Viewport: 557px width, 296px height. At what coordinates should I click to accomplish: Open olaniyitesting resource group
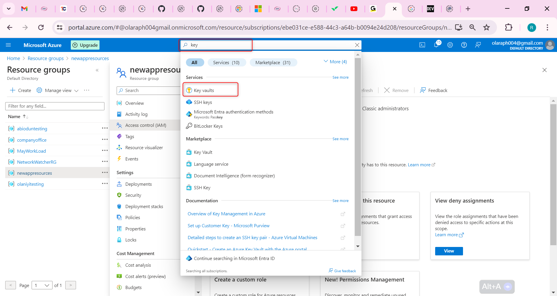tap(30, 184)
